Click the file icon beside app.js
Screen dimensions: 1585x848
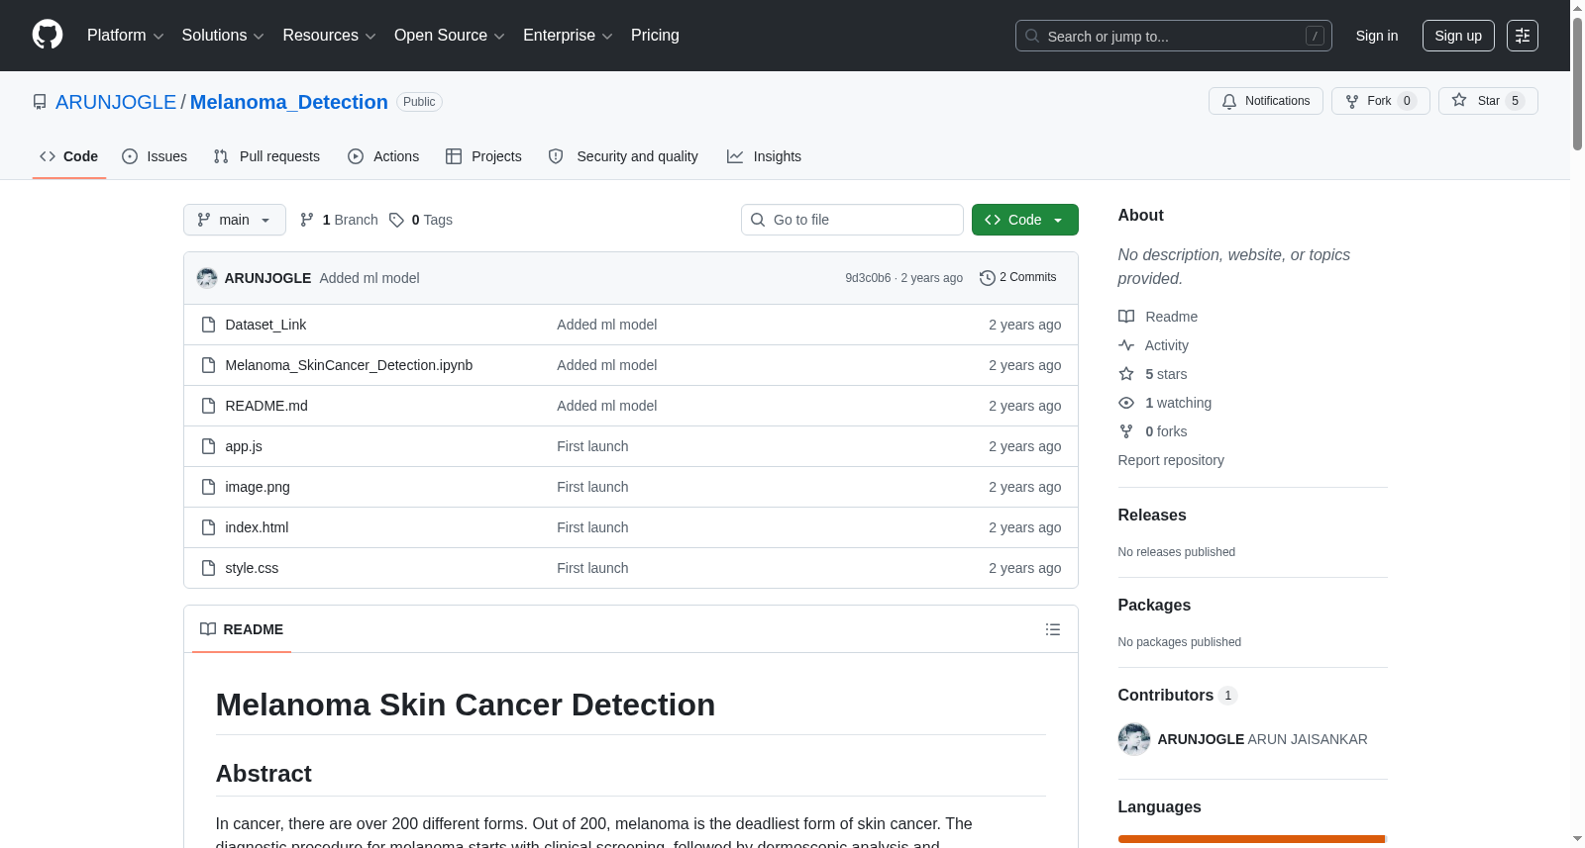click(x=208, y=446)
